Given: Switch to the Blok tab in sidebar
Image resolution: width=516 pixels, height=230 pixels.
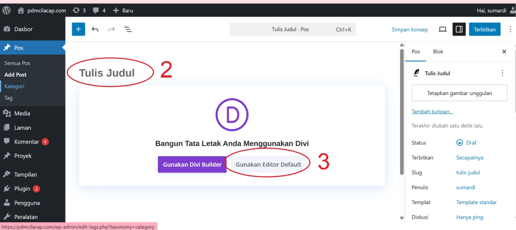Looking at the screenshot, I should tap(438, 52).
